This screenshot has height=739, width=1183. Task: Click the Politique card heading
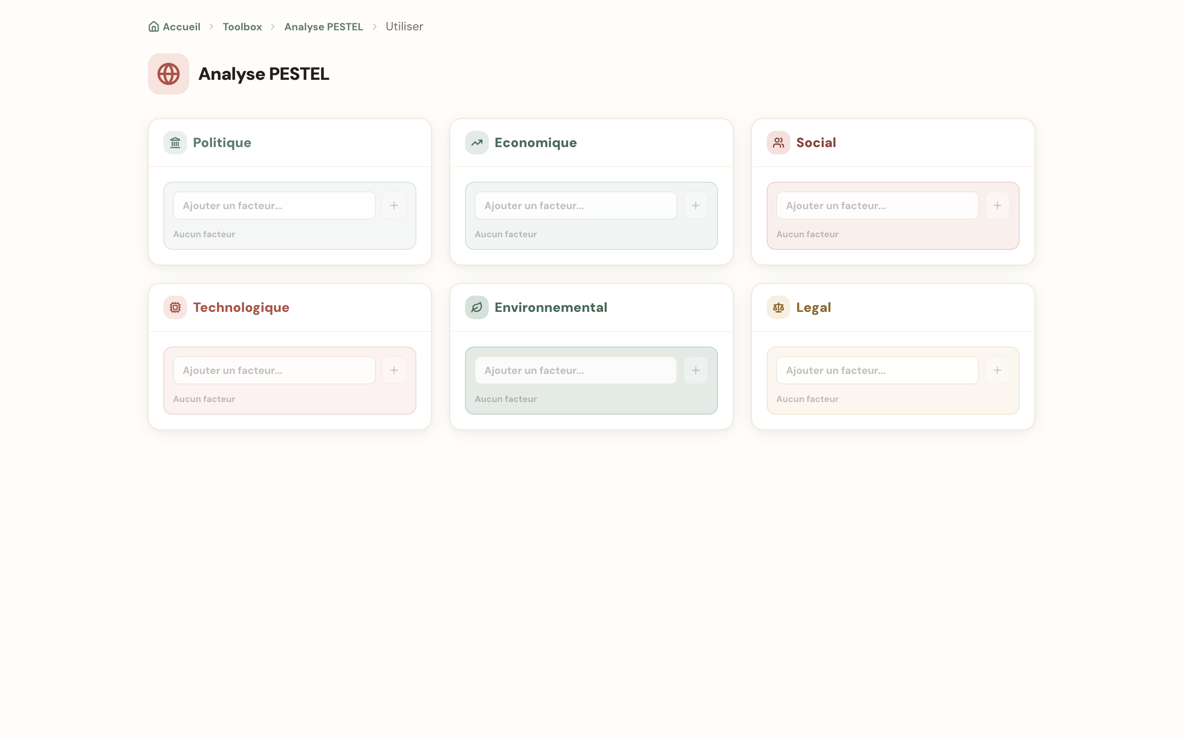[x=222, y=143]
